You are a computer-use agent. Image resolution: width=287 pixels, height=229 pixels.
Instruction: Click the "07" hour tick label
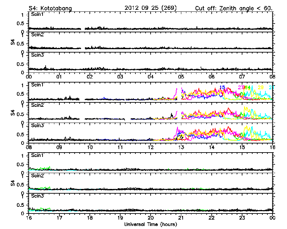(x=242, y=77)
